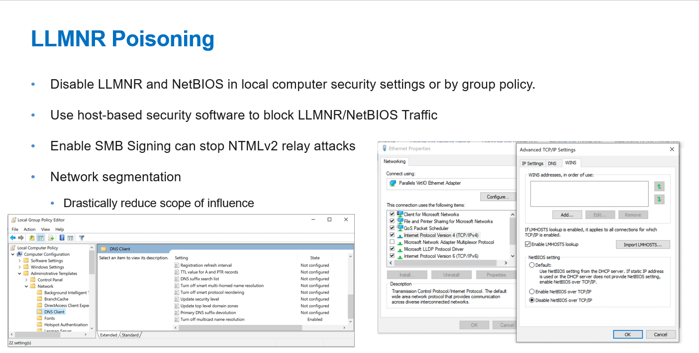Open the View menu

point(46,230)
